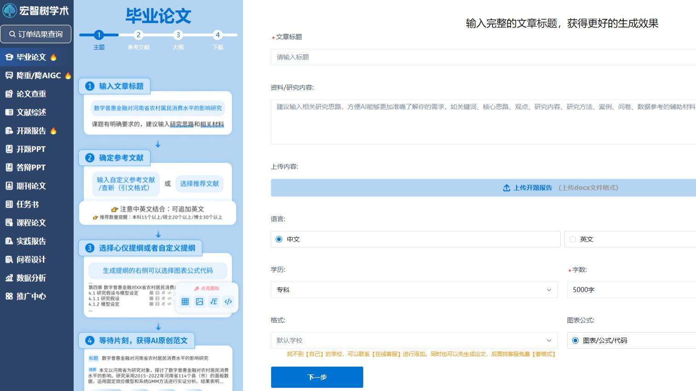This screenshot has height=391, width=696.
Task: Click the code icon in the outline example
Action: coord(228,302)
